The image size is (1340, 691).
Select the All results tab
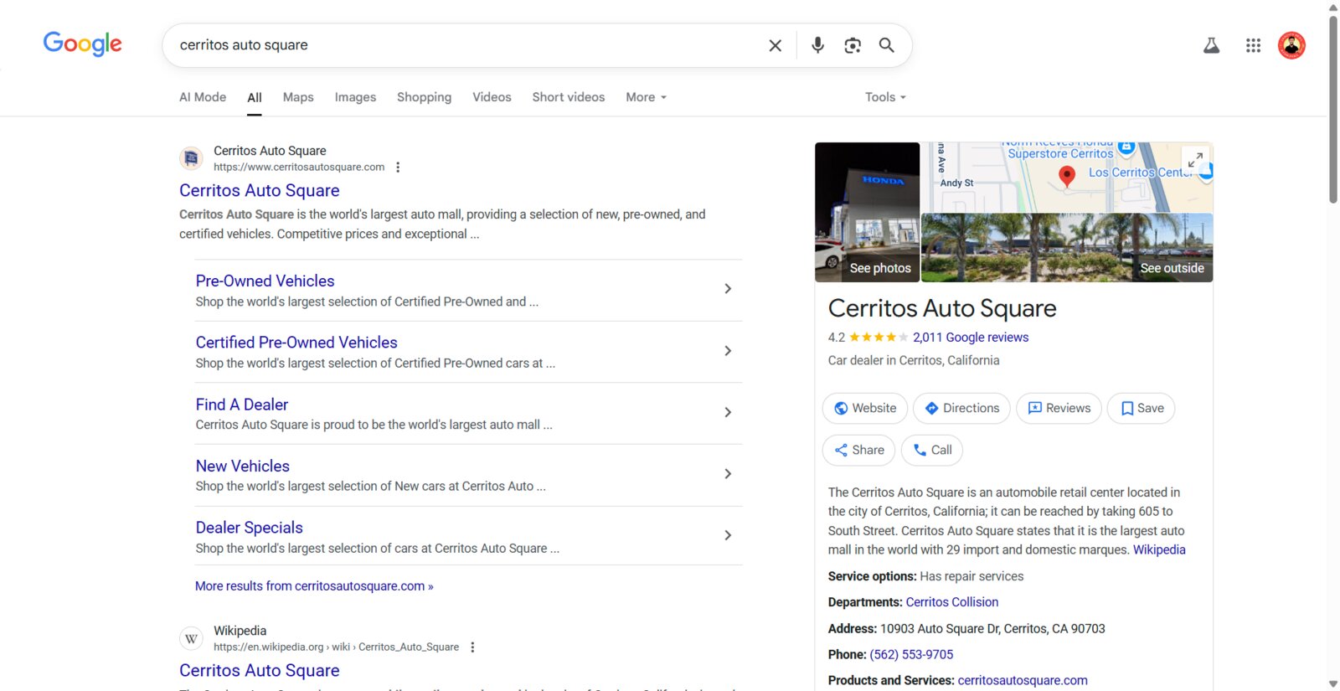pos(255,98)
